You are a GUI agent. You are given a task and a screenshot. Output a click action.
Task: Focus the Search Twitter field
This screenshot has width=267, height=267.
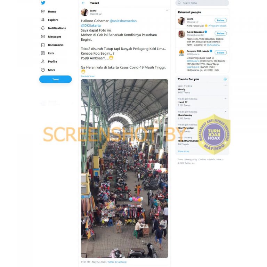pyautogui.click(x=202, y=3)
